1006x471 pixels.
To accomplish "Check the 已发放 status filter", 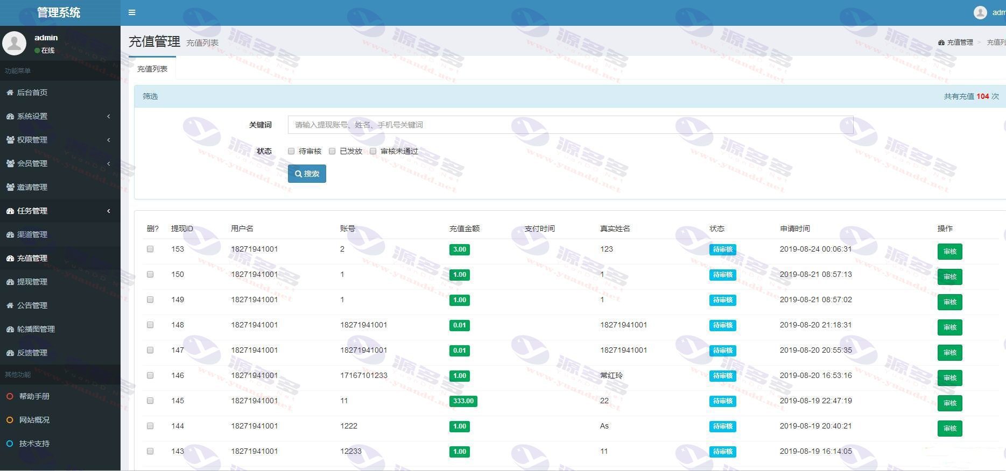I will click(332, 151).
